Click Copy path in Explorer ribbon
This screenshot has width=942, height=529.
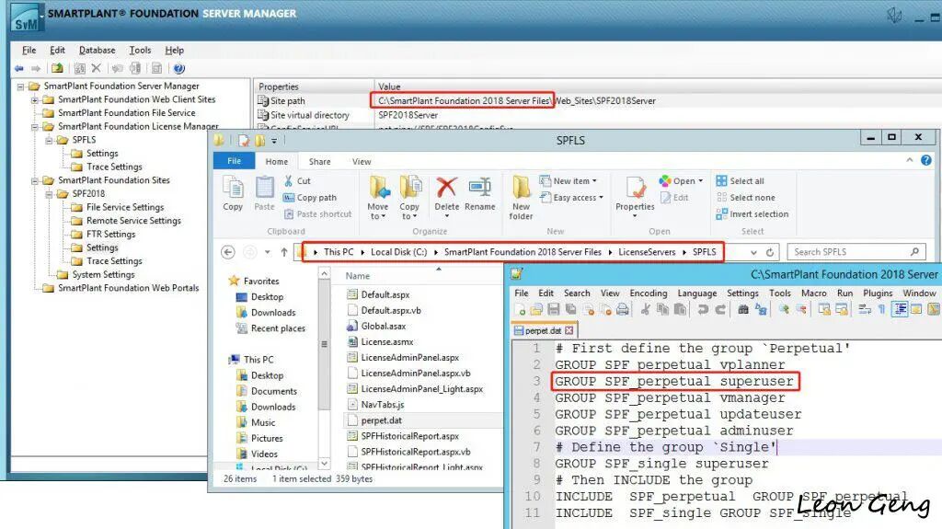pos(310,197)
